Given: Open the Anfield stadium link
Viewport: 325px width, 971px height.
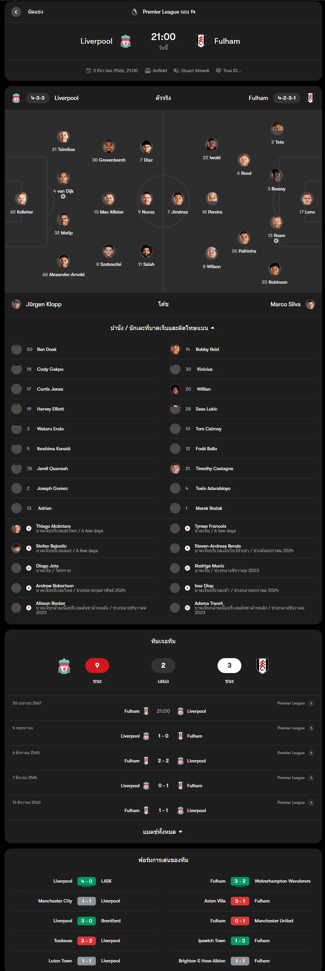Looking at the screenshot, I should click(x=156, y=71).
